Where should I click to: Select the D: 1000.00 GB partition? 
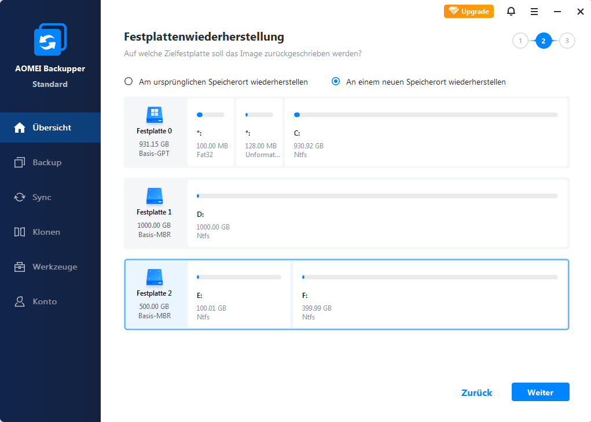[377, 213]
